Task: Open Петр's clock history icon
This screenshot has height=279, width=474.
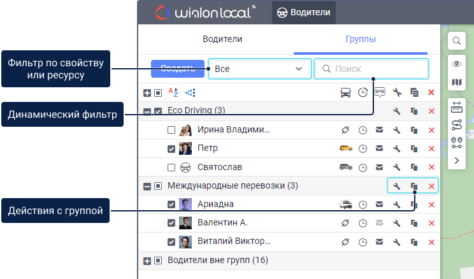Action: pyautogui.click(x=363, y=148)
